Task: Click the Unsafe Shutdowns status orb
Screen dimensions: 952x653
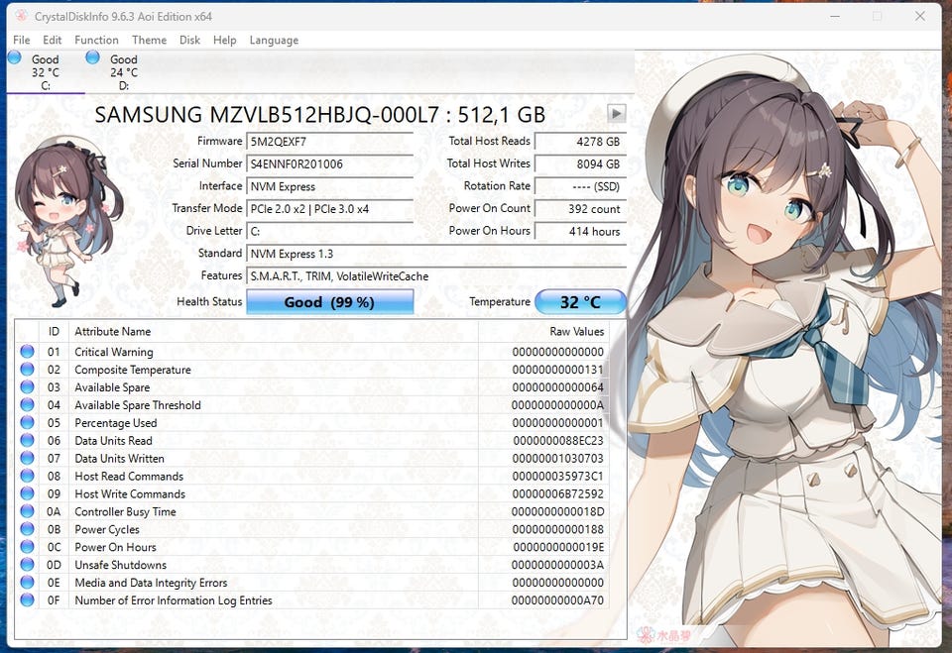Action: [27, 565]
